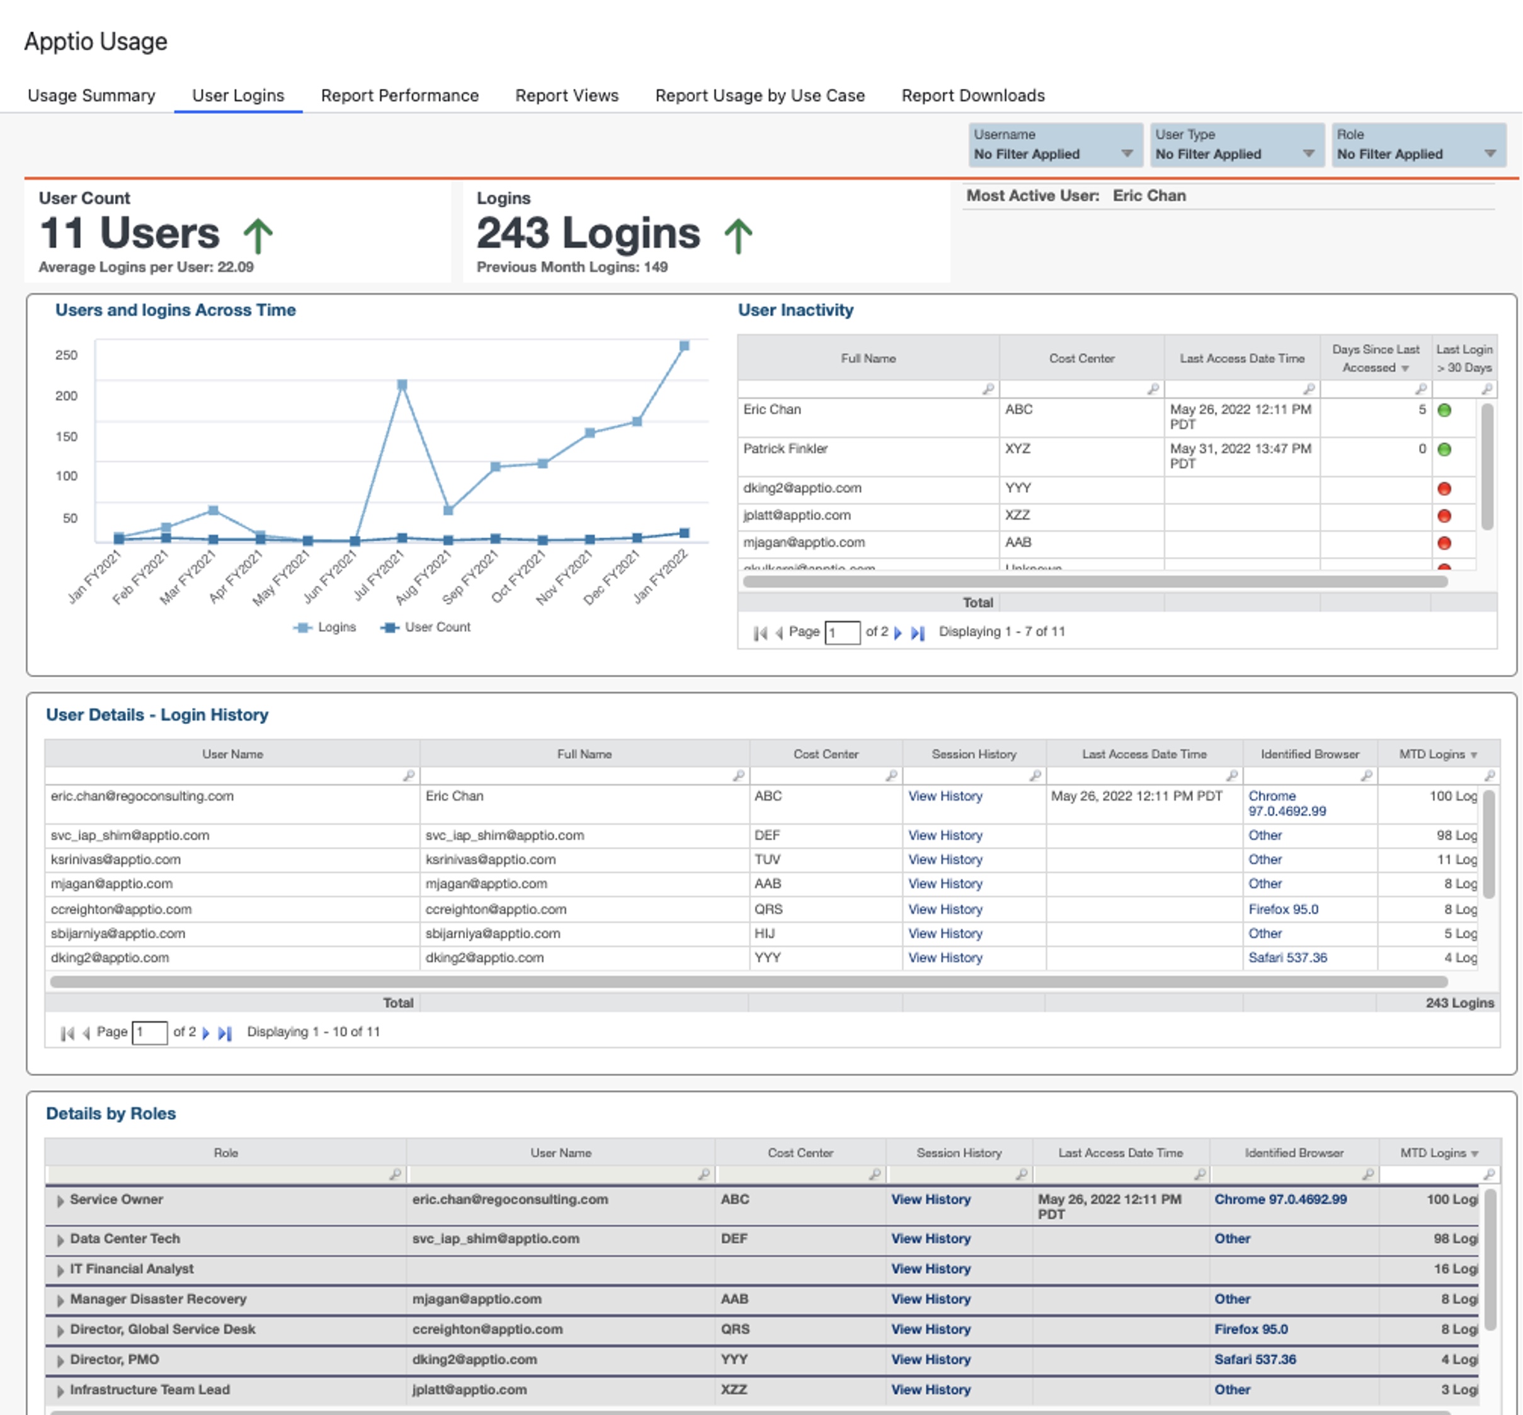View History for ksrinivas@apptio.com in Login History
The width and height of the screenshot is (1523, 1415).
[945, 859]
